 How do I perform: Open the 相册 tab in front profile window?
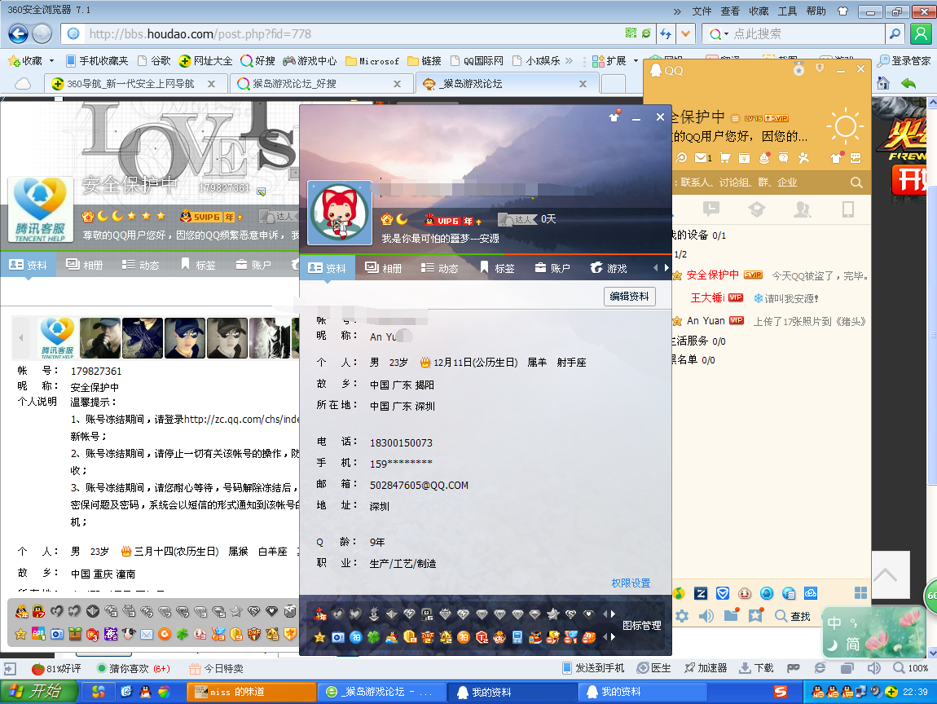click(x=384, y=268)
